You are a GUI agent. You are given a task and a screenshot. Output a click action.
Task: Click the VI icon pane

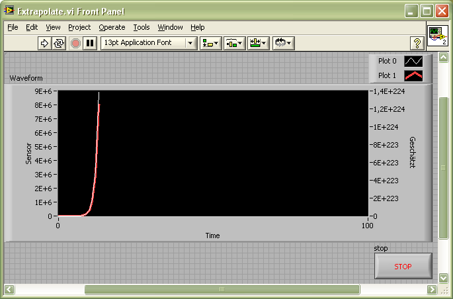pos(438,36)
